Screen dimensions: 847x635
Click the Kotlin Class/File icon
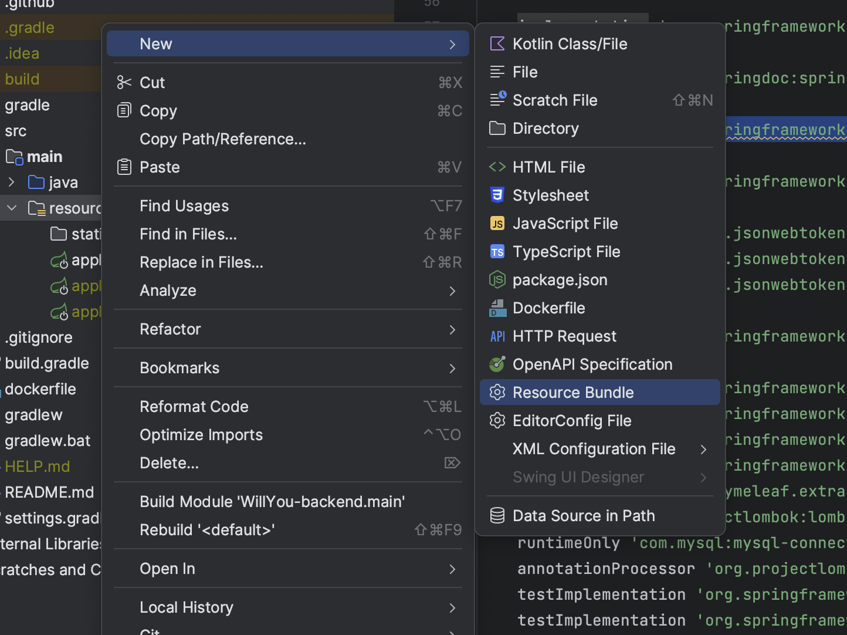coord(497,44)
